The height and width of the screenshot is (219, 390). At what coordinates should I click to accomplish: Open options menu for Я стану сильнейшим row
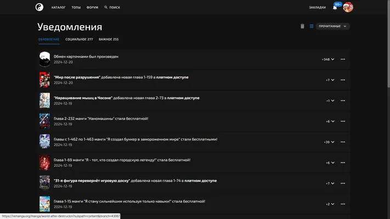tap(343, 204)
